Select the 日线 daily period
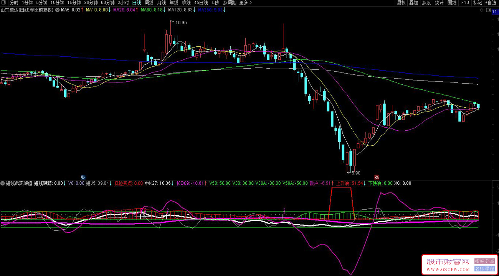Viewport: 499px width, 276px height. pos(137,3)
